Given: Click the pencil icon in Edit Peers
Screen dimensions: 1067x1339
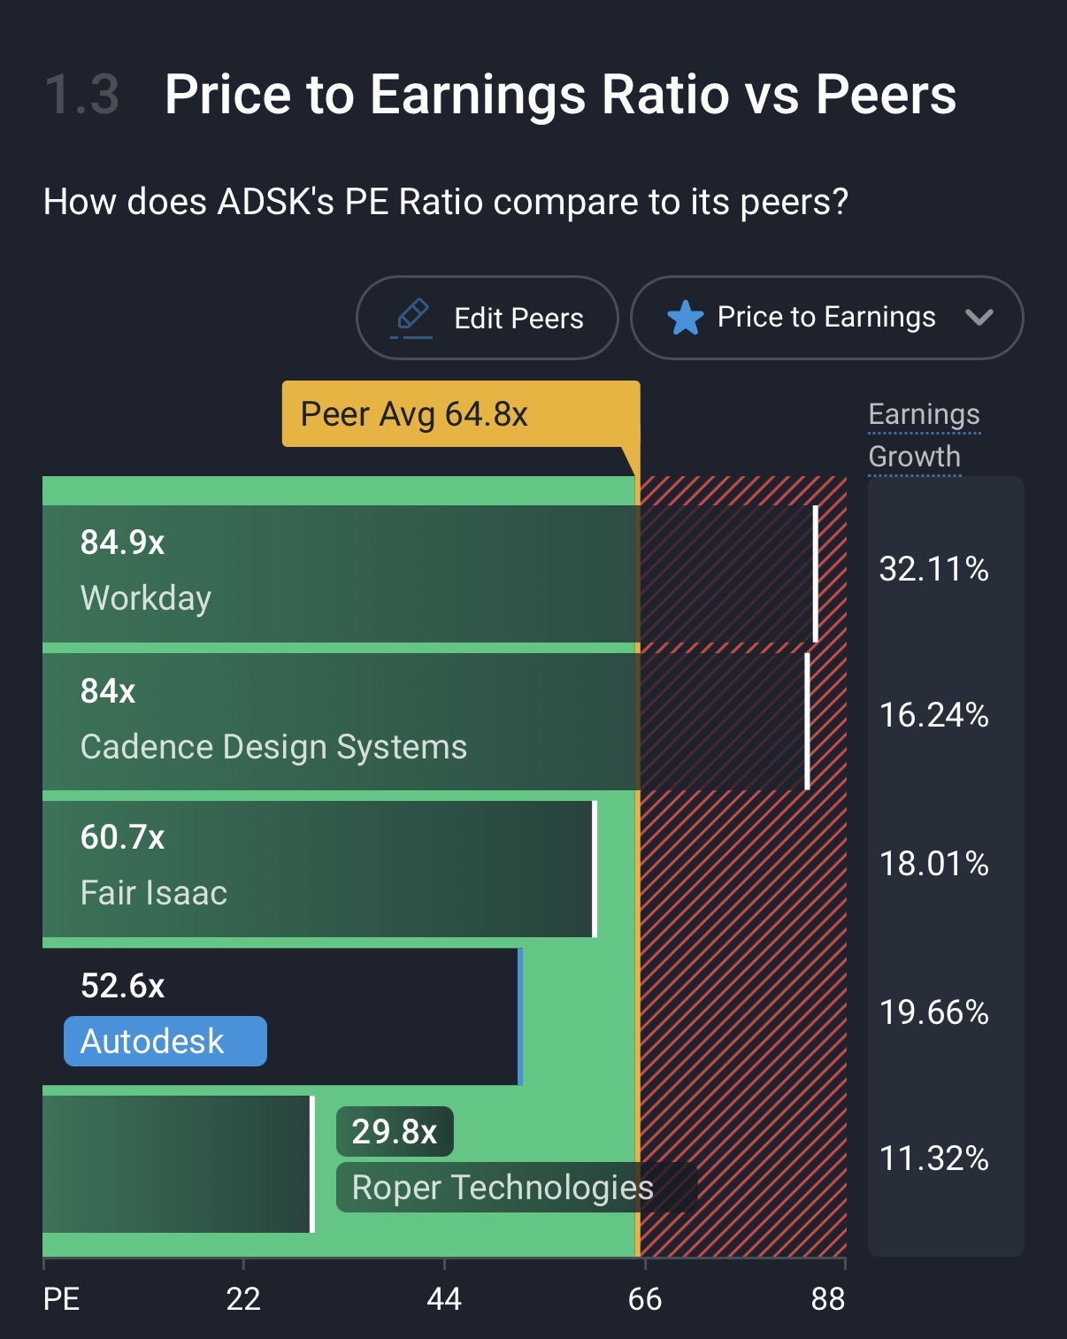Looking at the screenshot, I should click(412, 317).
